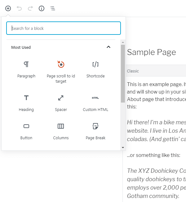Click the Redo arrow icon
This screenshot has width=186, height=202.
30,8
